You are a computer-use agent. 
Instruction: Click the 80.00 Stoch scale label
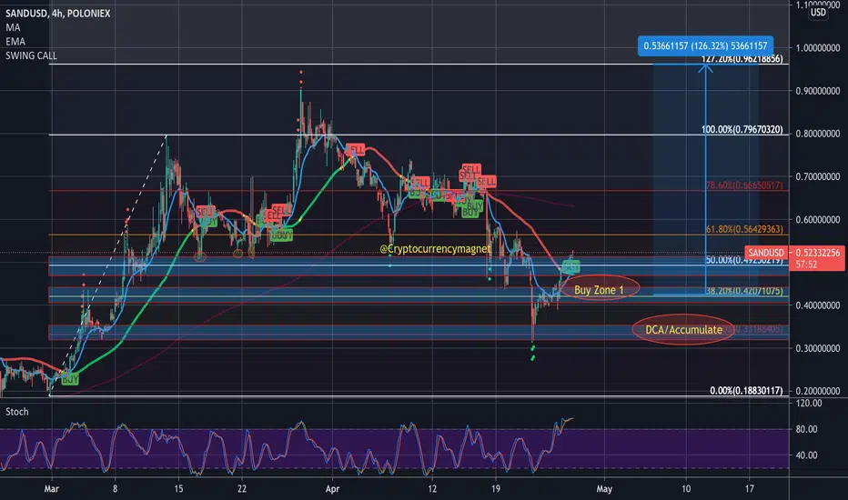[806, 429]
